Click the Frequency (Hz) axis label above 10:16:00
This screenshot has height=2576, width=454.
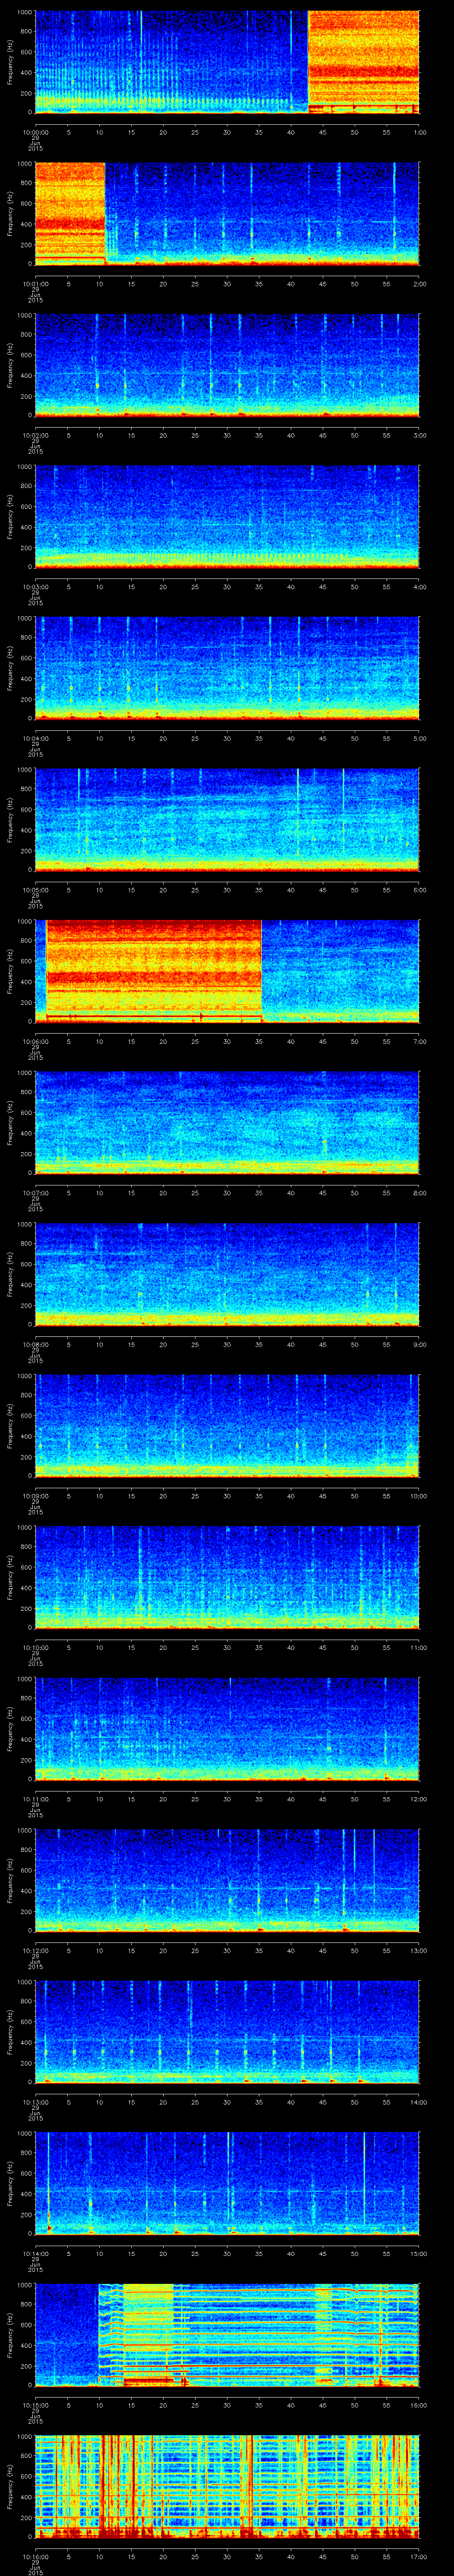[11, 2486]
